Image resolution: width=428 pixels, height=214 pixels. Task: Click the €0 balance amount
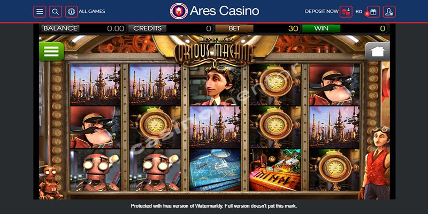point(359,11)
